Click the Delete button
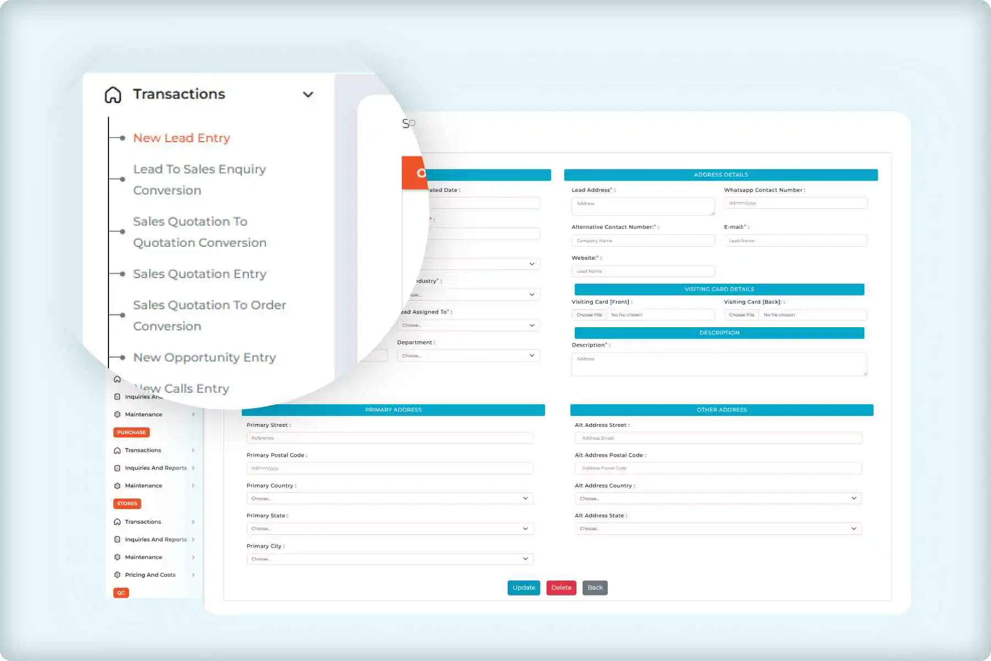The image size is (991, 661). [561, 588]
